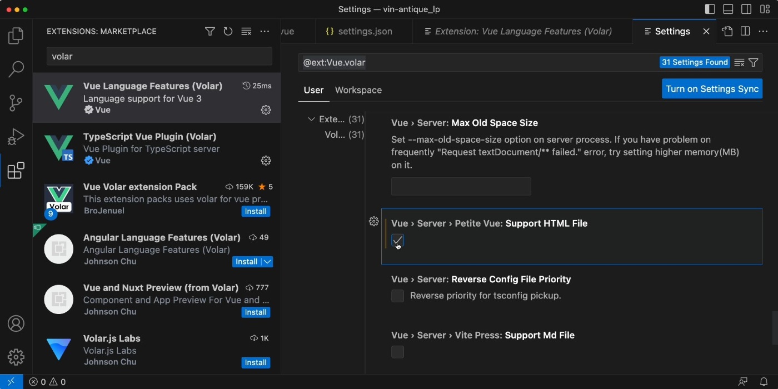Open the Manage gear in activity bar
Image resolution: width=778 pixels, height=389 pixels.
point(16,357)
